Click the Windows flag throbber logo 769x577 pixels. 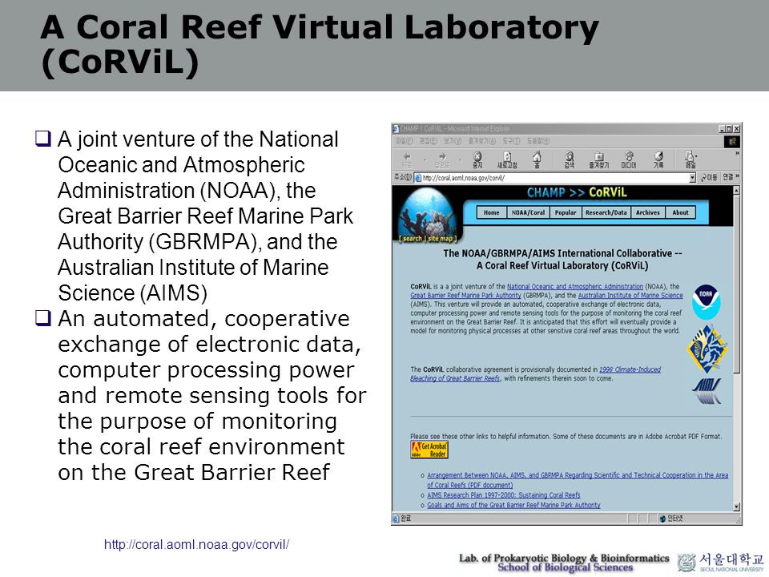pos(731,142)
